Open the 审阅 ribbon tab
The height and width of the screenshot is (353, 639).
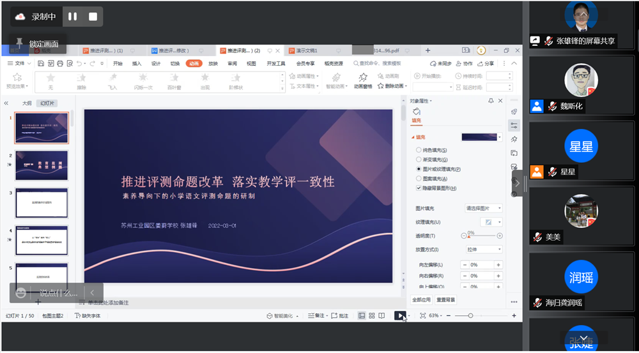(233, 64)
